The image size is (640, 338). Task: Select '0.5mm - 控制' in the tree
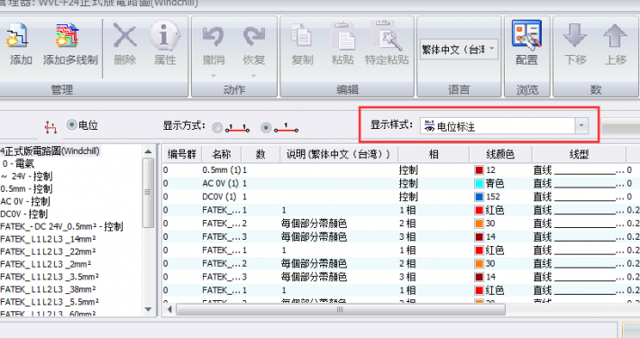pos(26,189)
